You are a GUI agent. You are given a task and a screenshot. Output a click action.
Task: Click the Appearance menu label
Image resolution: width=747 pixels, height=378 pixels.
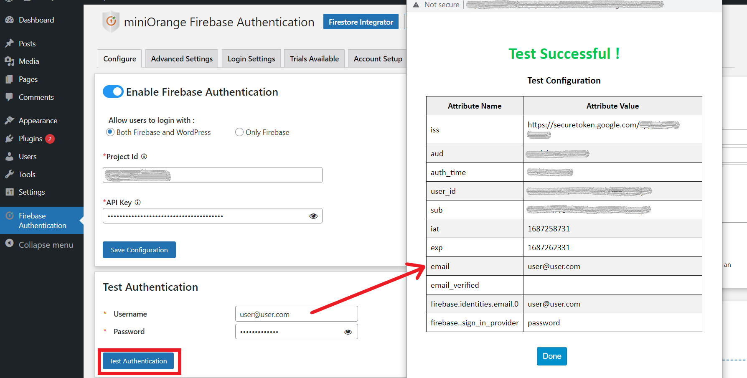coord(38,121)
